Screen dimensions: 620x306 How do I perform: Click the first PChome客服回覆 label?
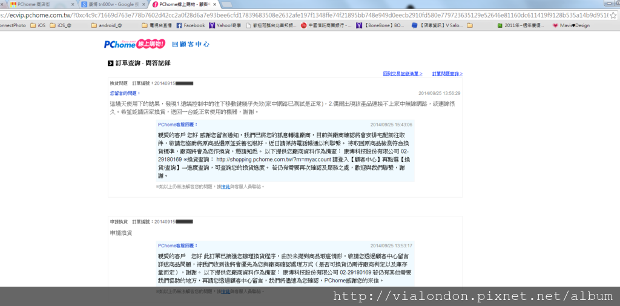[x=177, y=125]
